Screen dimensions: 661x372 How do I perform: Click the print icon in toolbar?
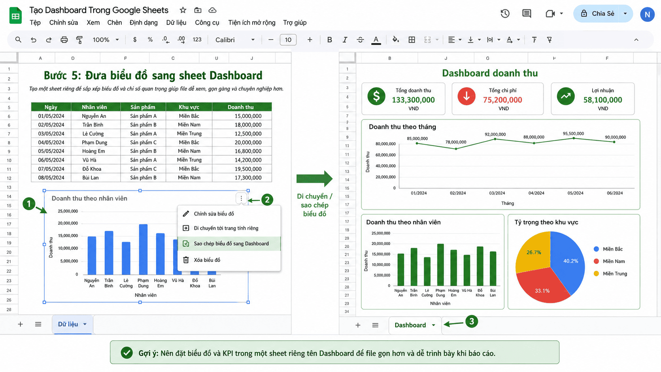click(64, 40)
